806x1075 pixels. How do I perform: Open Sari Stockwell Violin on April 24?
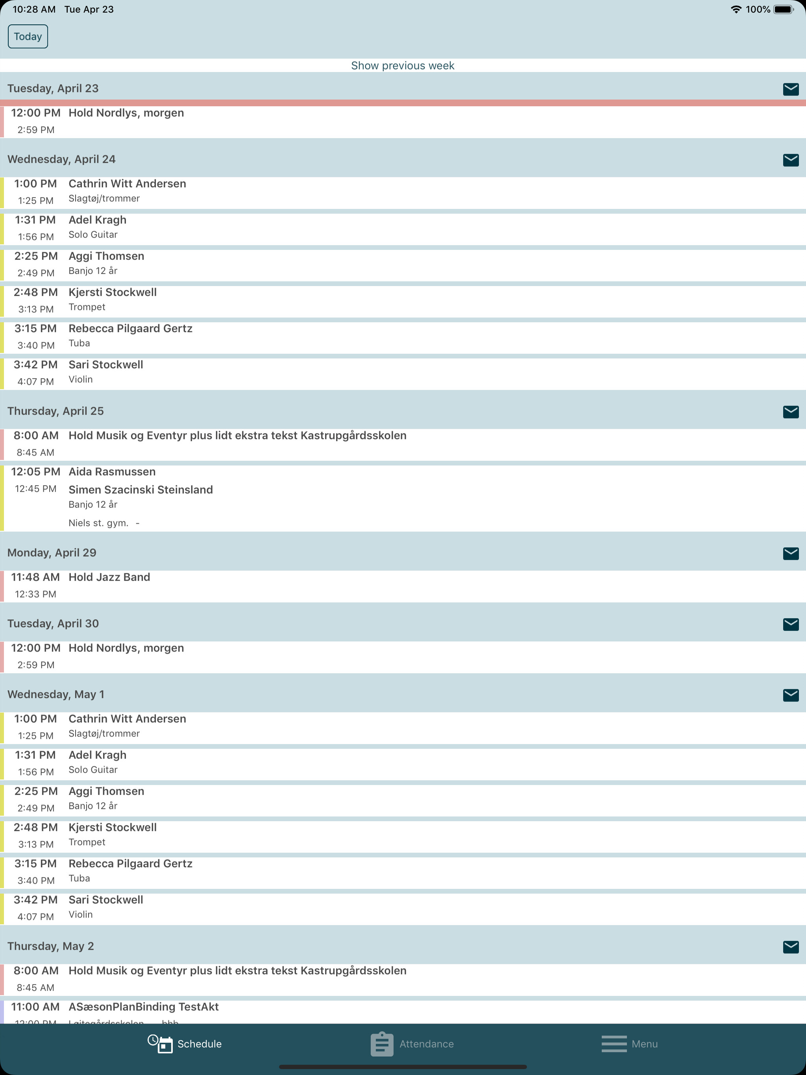pos(403,374)
